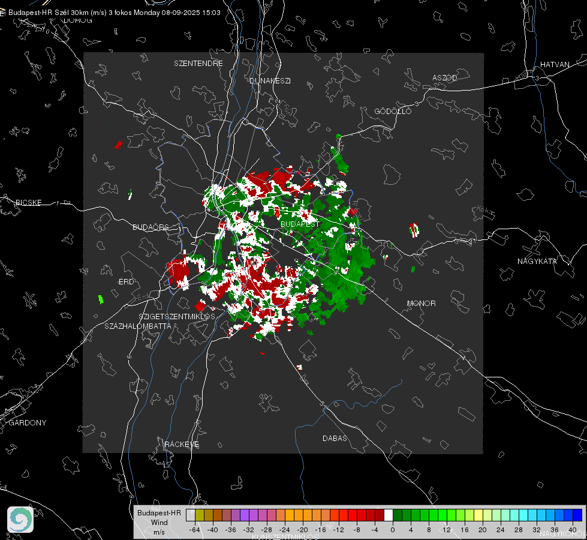
Task: Click the 16 legend scale value
Action: click(465, 530)
